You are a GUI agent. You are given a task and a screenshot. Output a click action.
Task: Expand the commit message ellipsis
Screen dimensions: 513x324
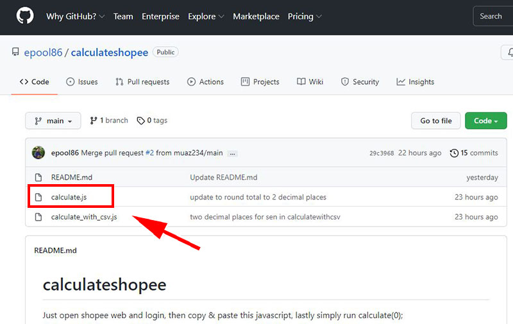point(232,153)
